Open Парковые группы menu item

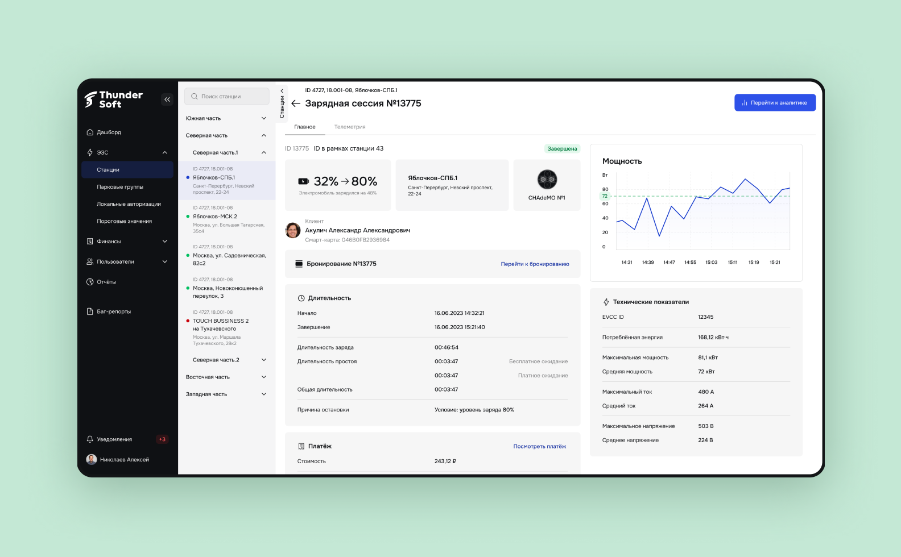coord(120,187)
